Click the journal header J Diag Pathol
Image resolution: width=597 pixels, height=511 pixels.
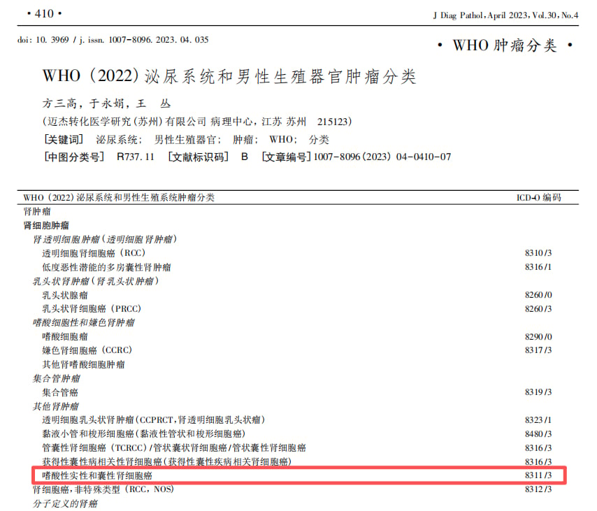point(505,15)
